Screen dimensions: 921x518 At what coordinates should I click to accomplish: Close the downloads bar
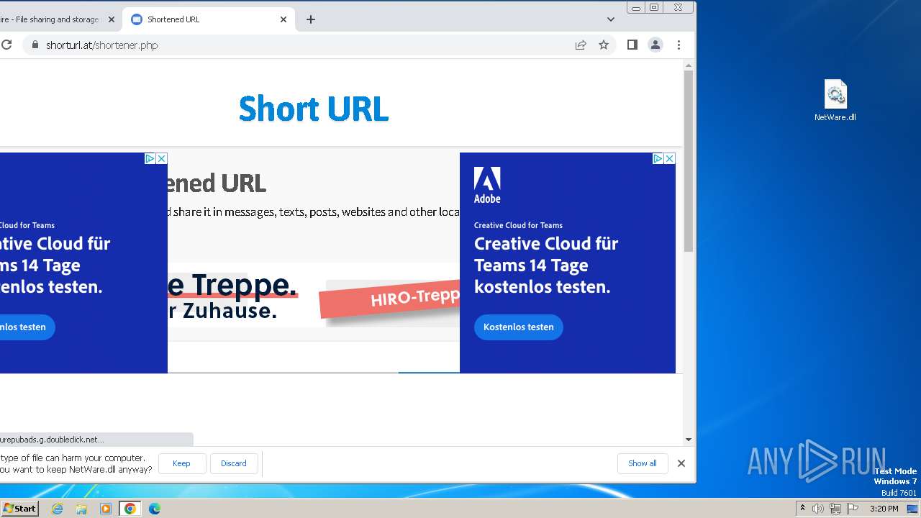click(x=681, y=463)
